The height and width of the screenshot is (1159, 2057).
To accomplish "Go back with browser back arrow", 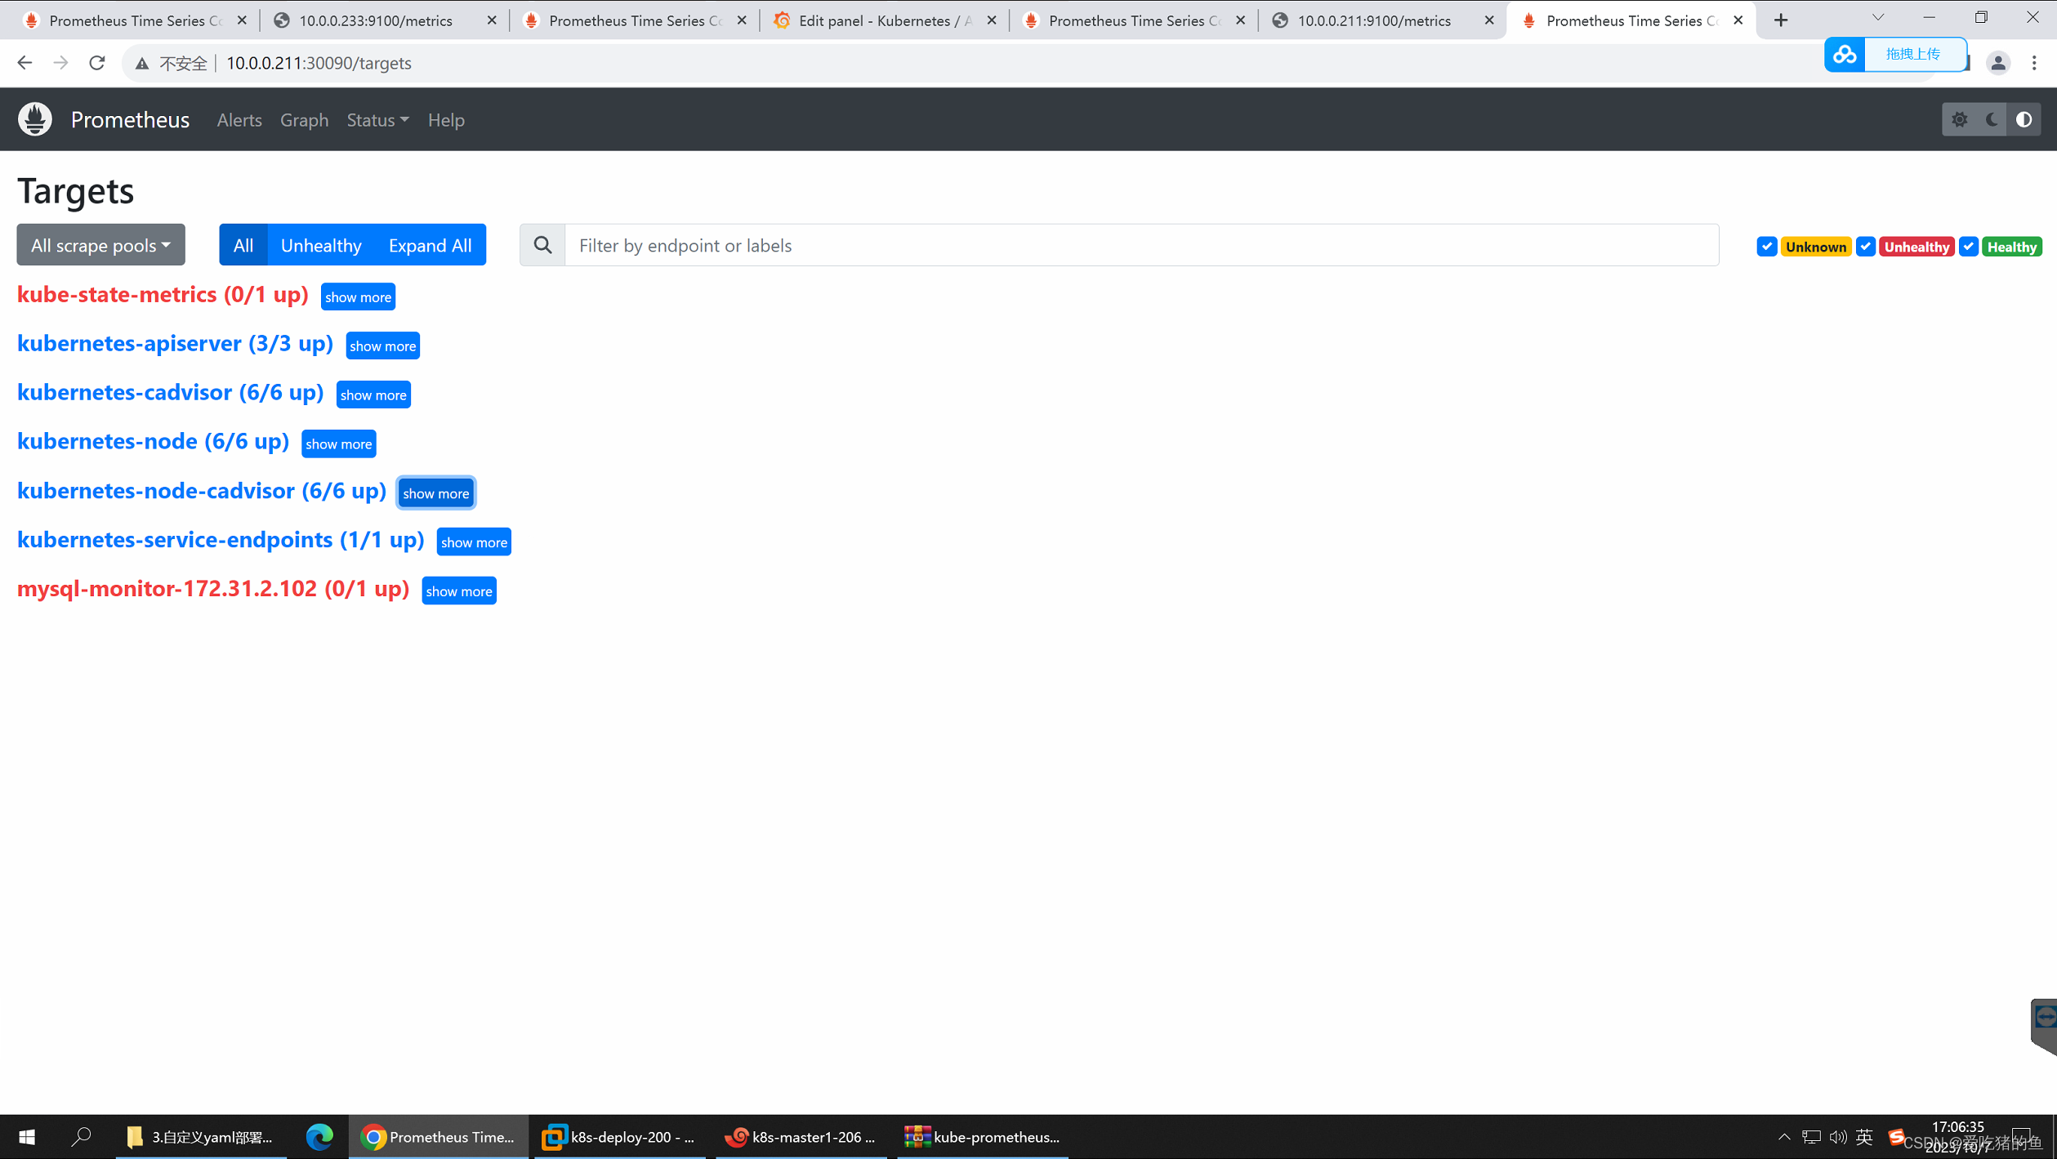I will 25,63.
